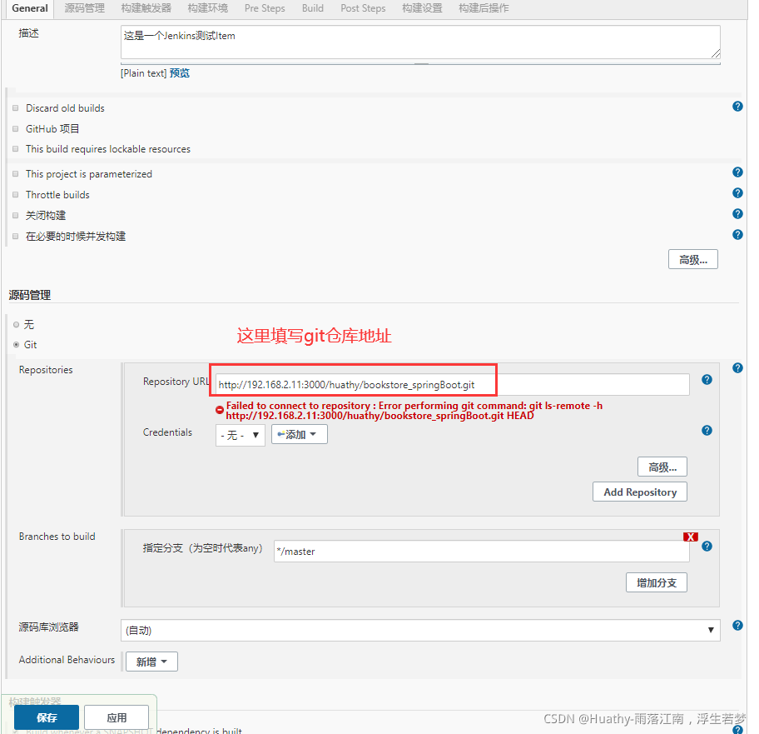The height and width of the screenshot is (734, 759).
Task: Select the Git radio button
Action: (x=16, y=344)
